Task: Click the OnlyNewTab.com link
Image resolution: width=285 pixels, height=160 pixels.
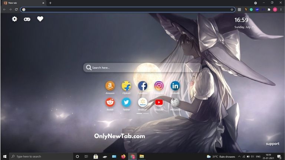Action: pyautogui.click(x=119, y=136)
